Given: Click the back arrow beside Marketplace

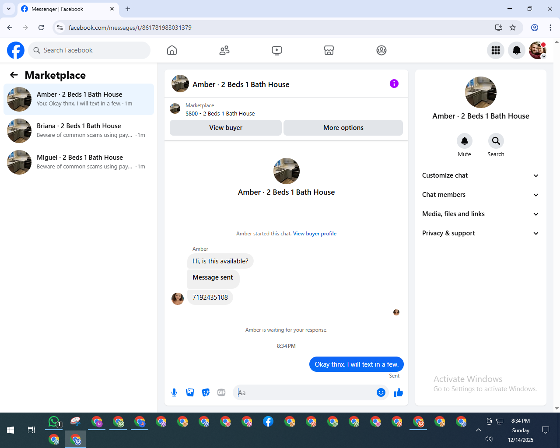Looking at the screenshot, I should 14,75.
